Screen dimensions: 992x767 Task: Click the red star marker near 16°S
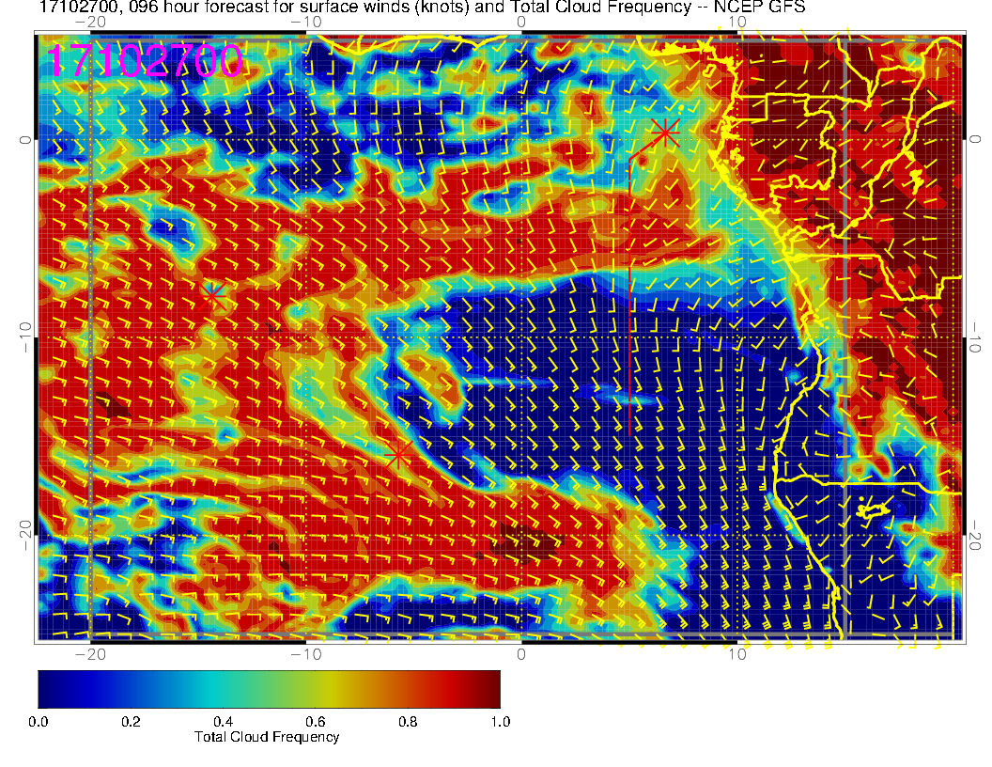(x=398, y=455)
